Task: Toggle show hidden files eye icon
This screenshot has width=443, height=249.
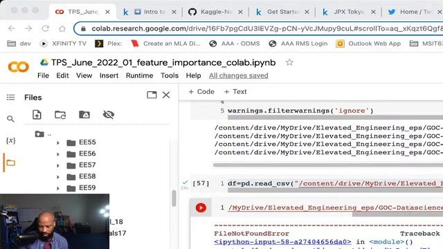Action: point(109,115)
